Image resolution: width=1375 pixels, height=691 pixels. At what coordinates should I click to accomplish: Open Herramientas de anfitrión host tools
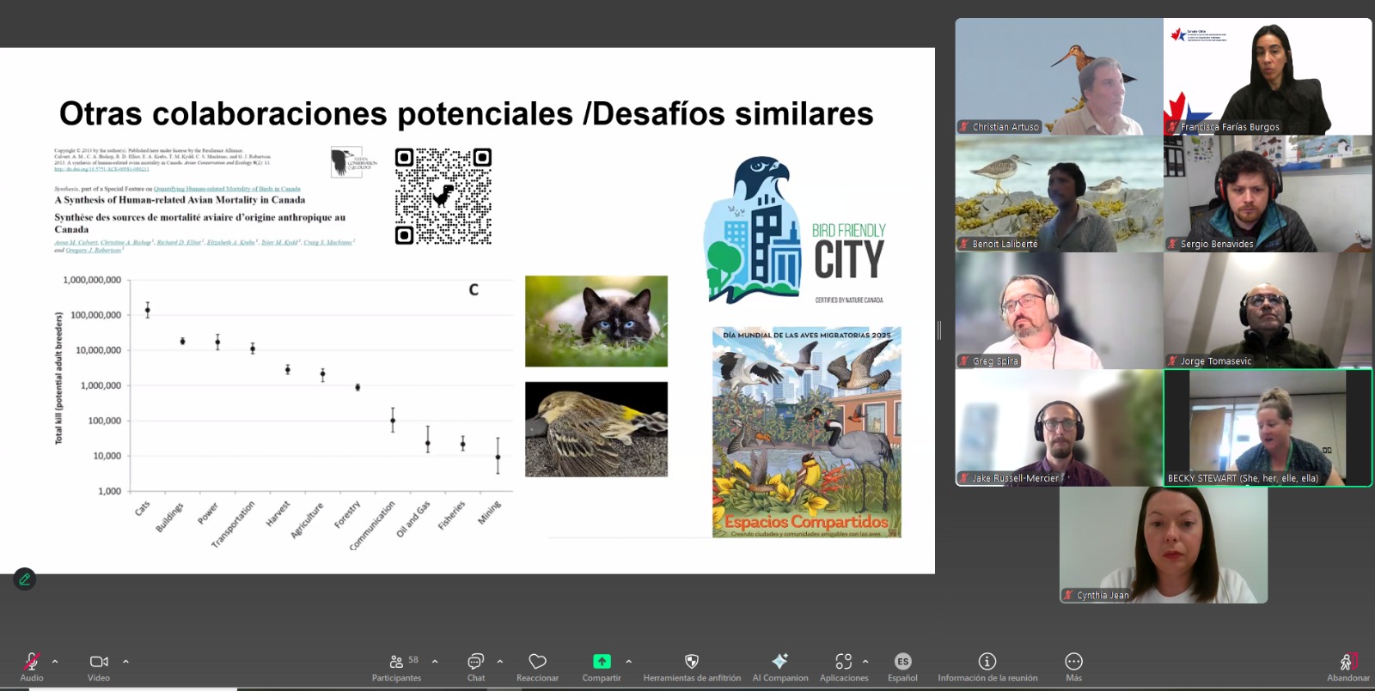click(x=692, y=666)
